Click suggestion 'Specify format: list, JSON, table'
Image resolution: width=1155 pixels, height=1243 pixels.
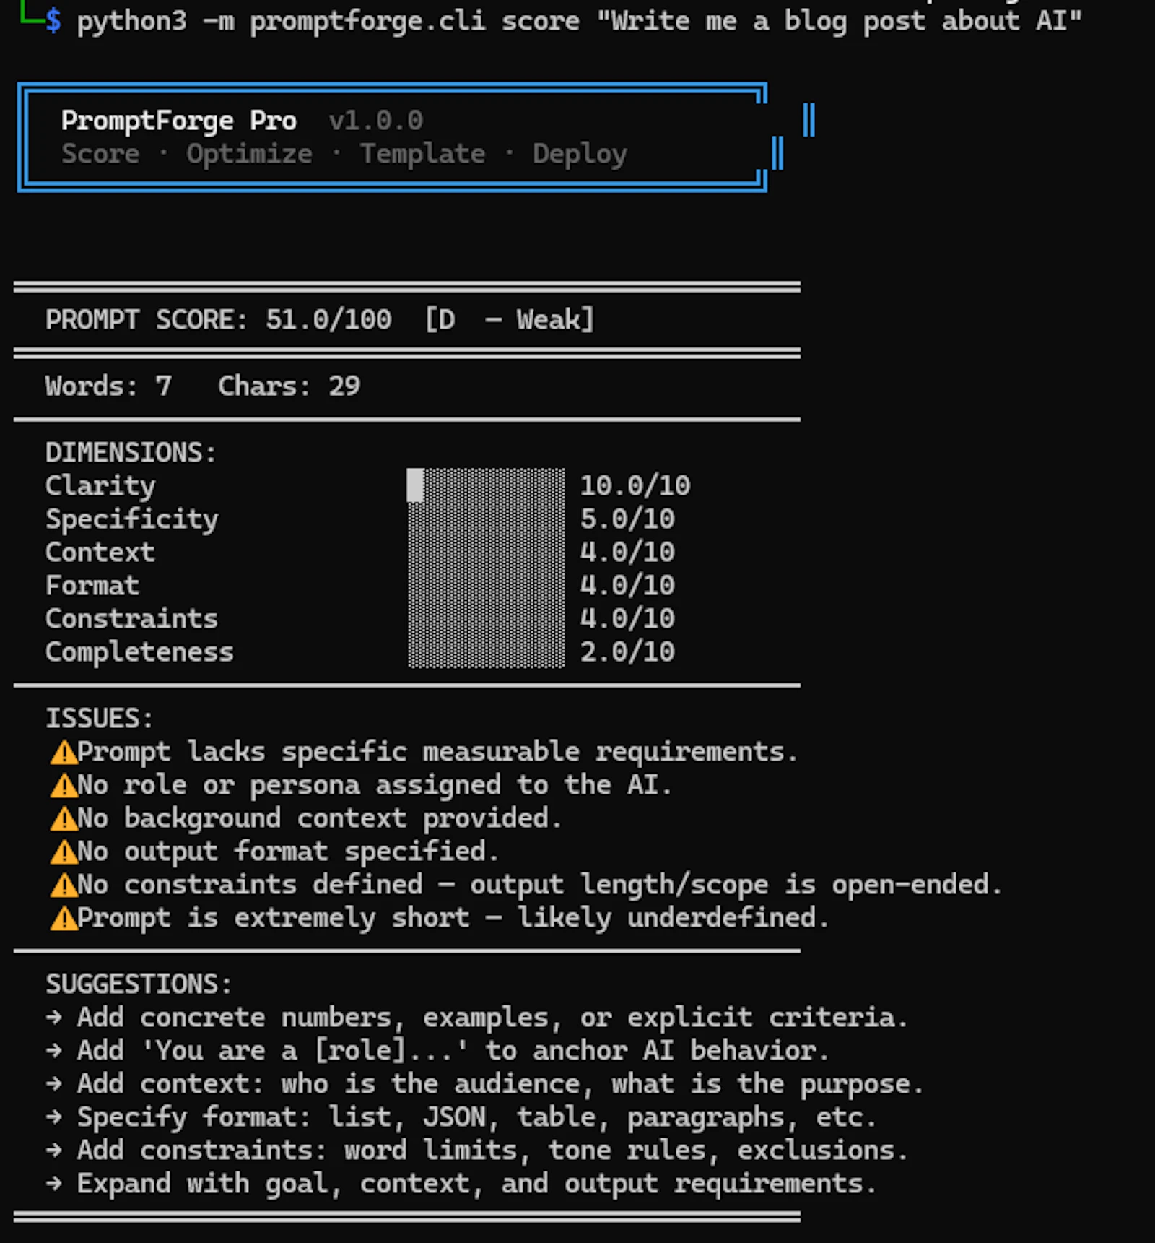click(x=477, y=1117)
